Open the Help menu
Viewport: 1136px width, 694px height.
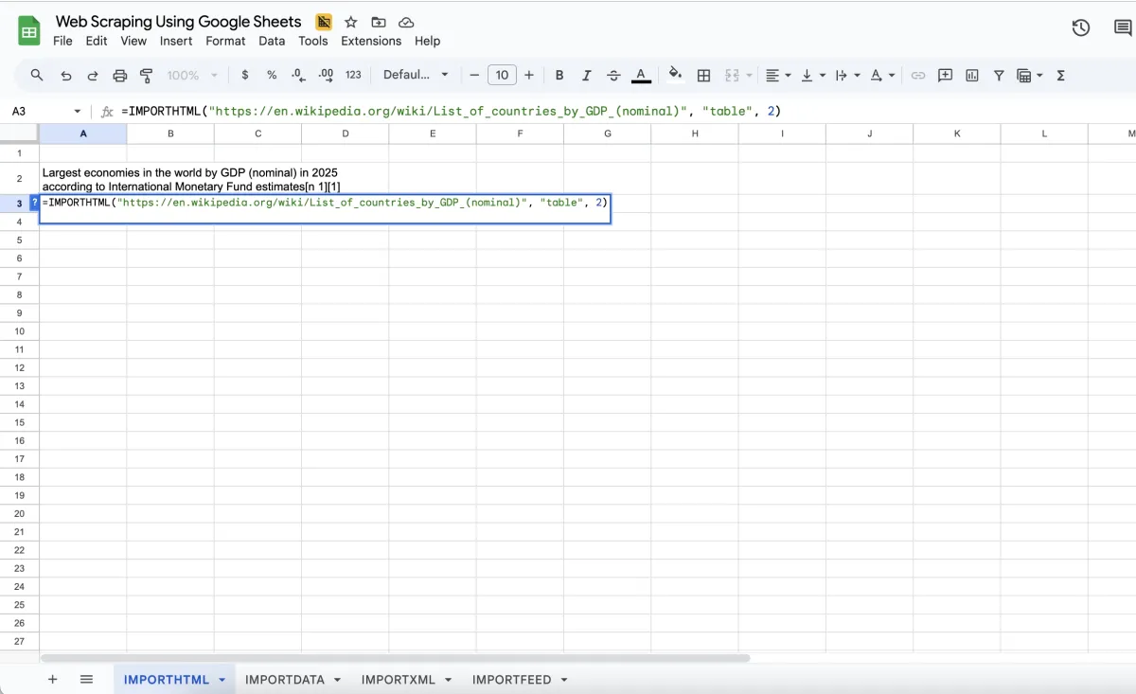point(427,41)
